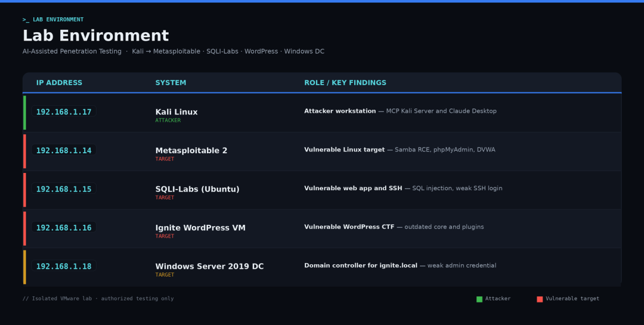Select IP address 192.168.1.18
This screenshot has width=644, height=325.
[x=64, y=266]
